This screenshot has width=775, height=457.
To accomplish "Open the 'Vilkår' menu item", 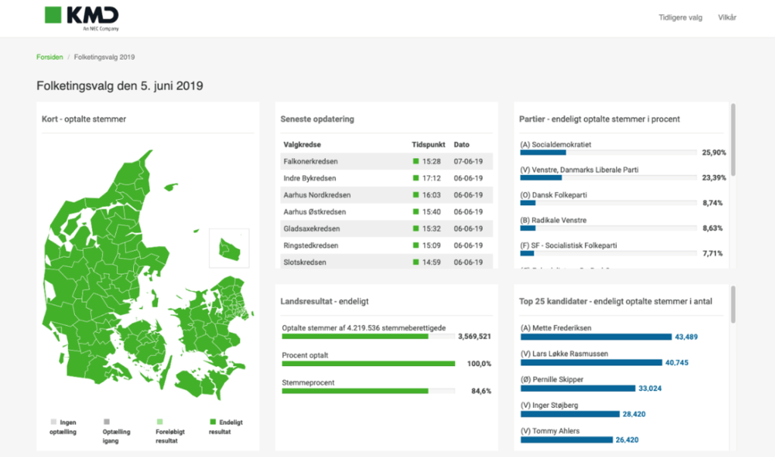I will click(727, 17).
